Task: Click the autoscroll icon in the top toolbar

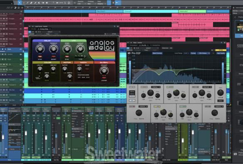Action: coord(117,3)
